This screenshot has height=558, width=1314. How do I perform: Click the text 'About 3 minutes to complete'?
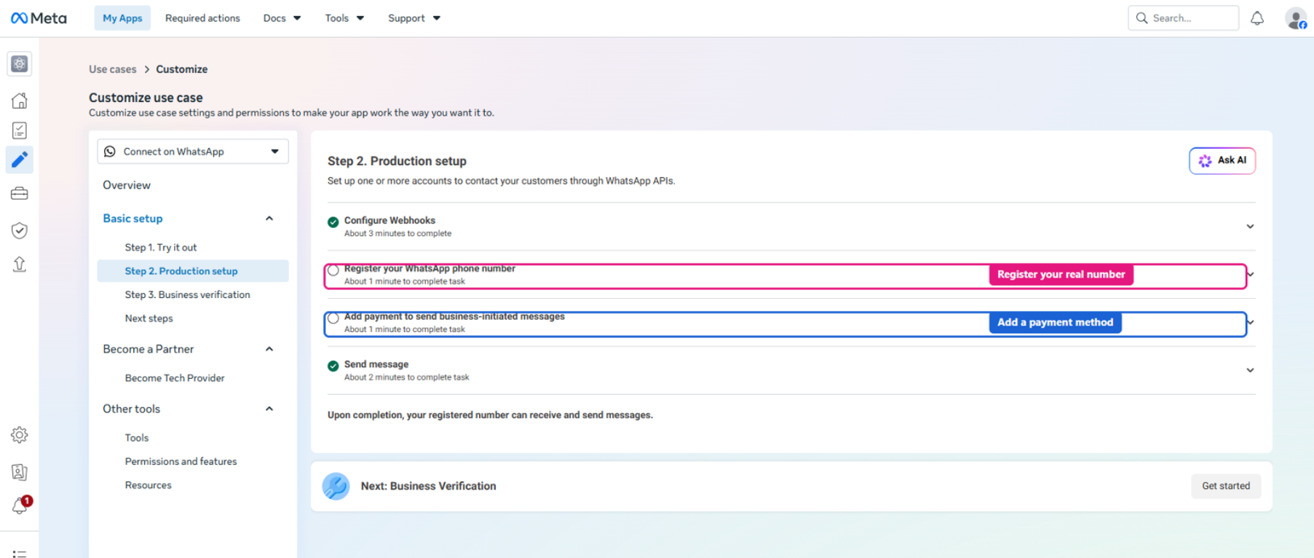[397, 234]
